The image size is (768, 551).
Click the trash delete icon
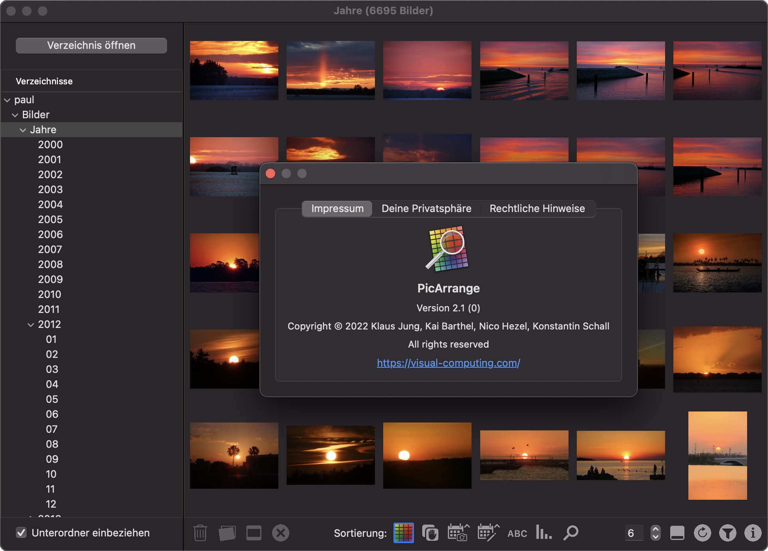pos(200,533)
